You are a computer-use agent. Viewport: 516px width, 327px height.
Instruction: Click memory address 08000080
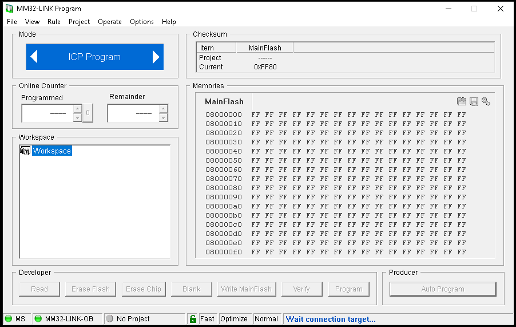click(x=224, y=188)
